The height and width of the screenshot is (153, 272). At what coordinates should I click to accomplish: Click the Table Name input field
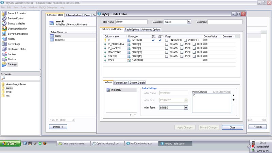tap(131, 22)
